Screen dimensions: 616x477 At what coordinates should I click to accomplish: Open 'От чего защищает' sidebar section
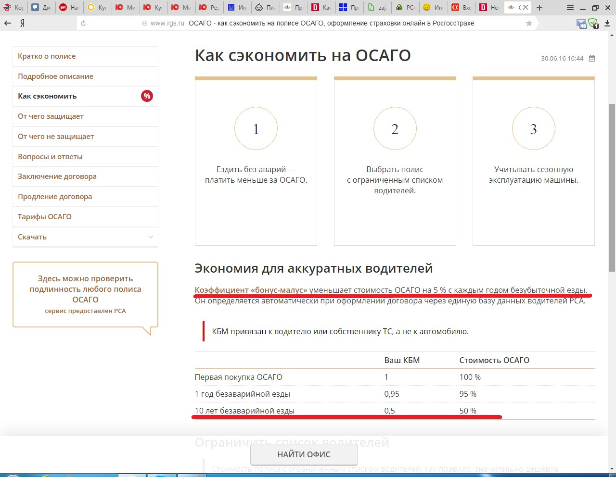click(x=85, y=116)
